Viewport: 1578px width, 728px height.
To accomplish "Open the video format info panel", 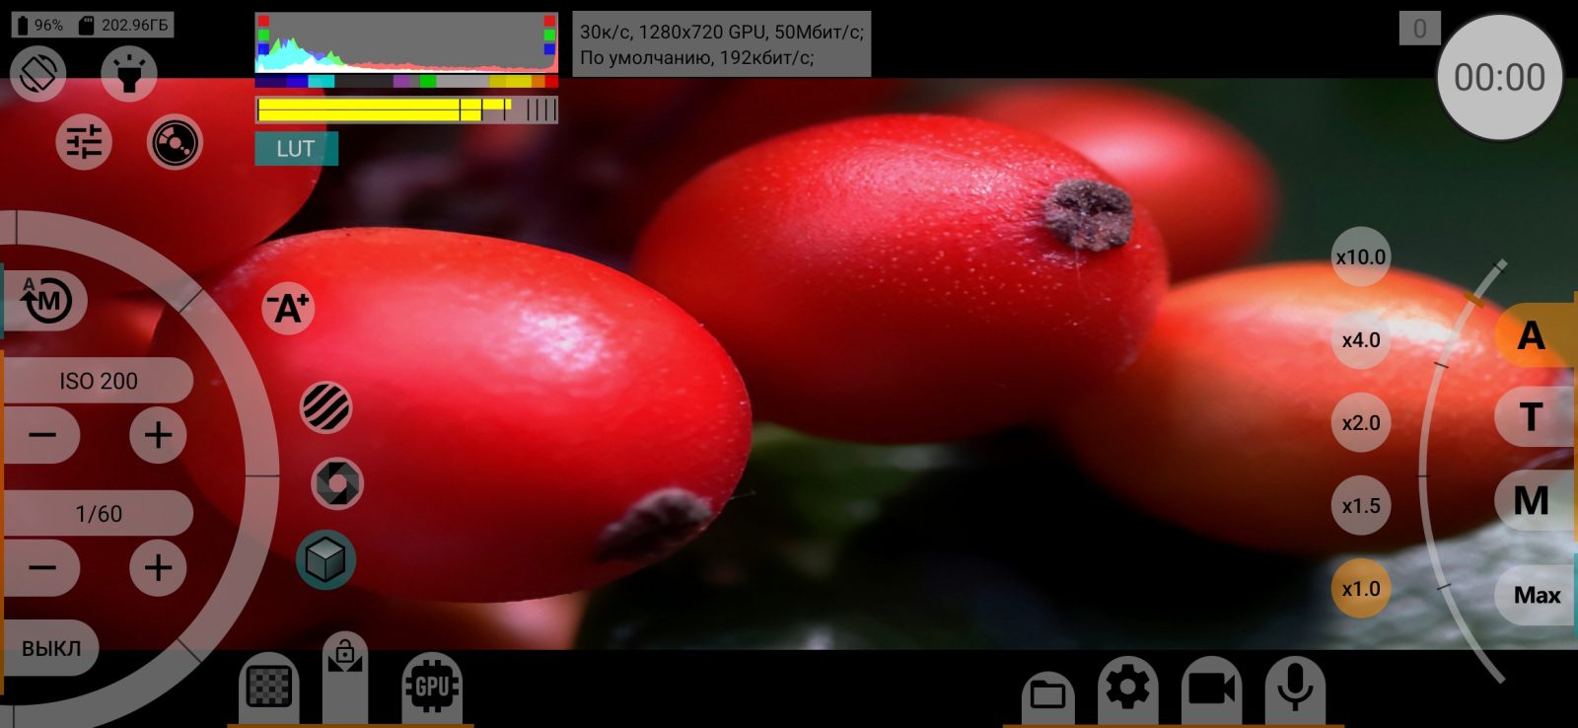I will [722, 44].
